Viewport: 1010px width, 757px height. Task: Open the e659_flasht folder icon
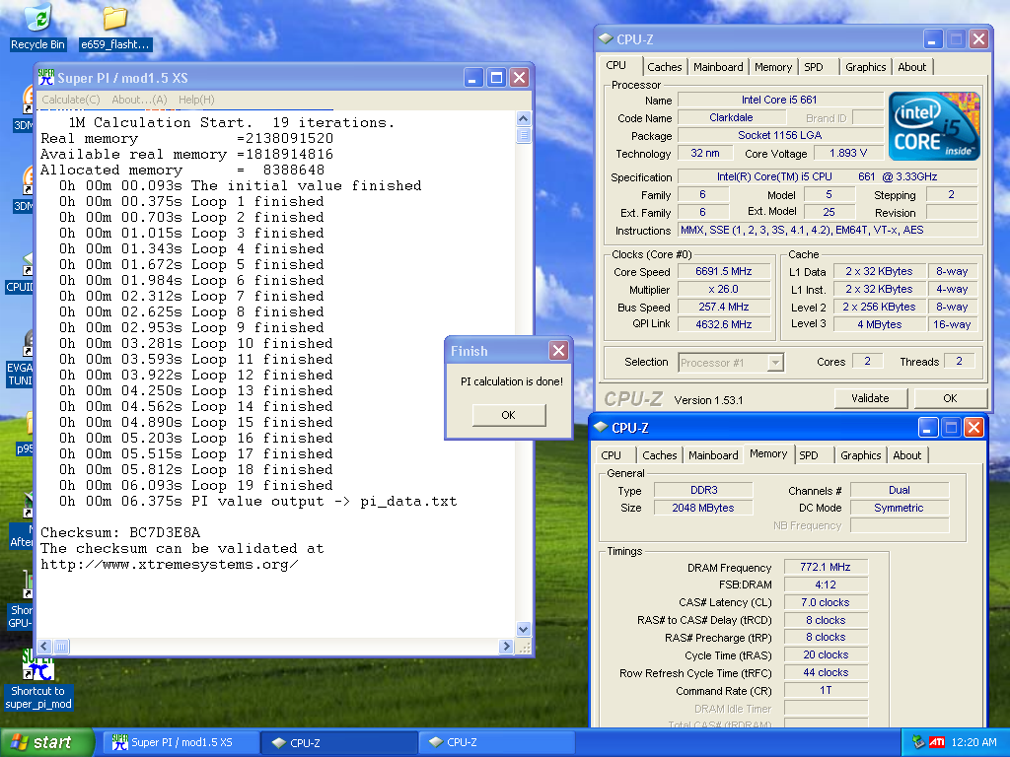[x=115, y=27]
